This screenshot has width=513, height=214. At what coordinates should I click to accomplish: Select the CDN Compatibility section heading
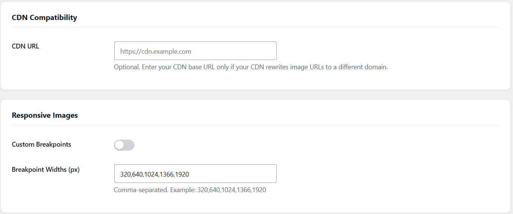45,17
